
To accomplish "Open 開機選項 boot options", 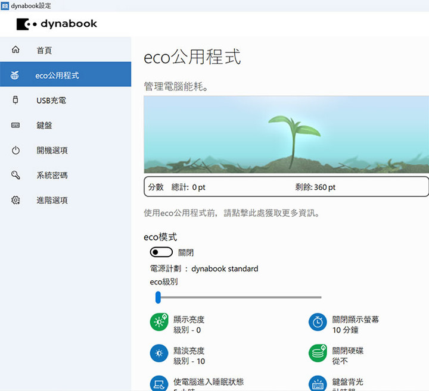I will pos(66,151).
